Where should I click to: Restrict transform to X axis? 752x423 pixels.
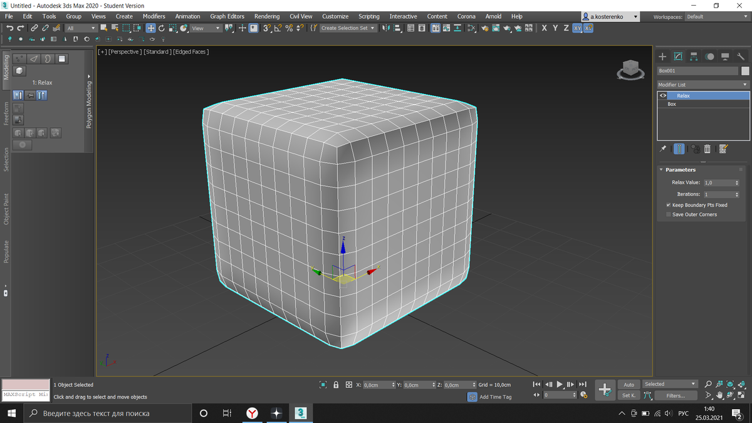point(544,28)
